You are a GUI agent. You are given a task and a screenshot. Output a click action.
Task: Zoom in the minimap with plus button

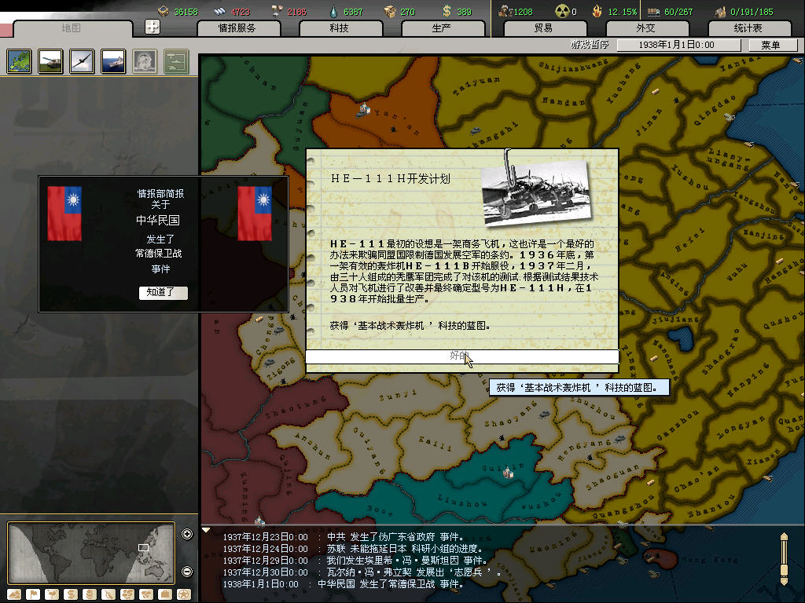[187, 535]
